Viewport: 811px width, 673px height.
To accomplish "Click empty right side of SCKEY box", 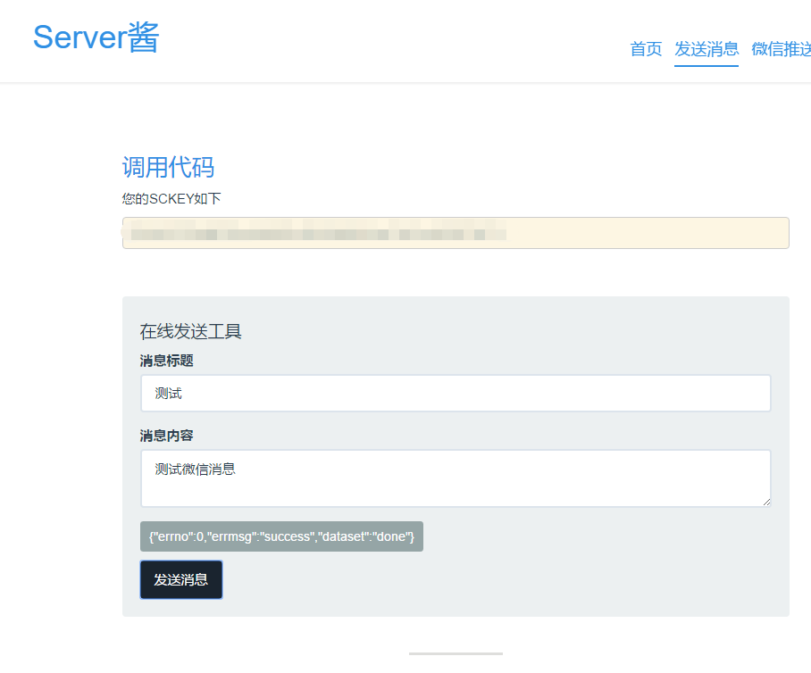I will point(652,234).
